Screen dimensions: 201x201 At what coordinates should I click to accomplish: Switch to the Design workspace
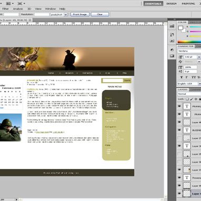point(172,4)
